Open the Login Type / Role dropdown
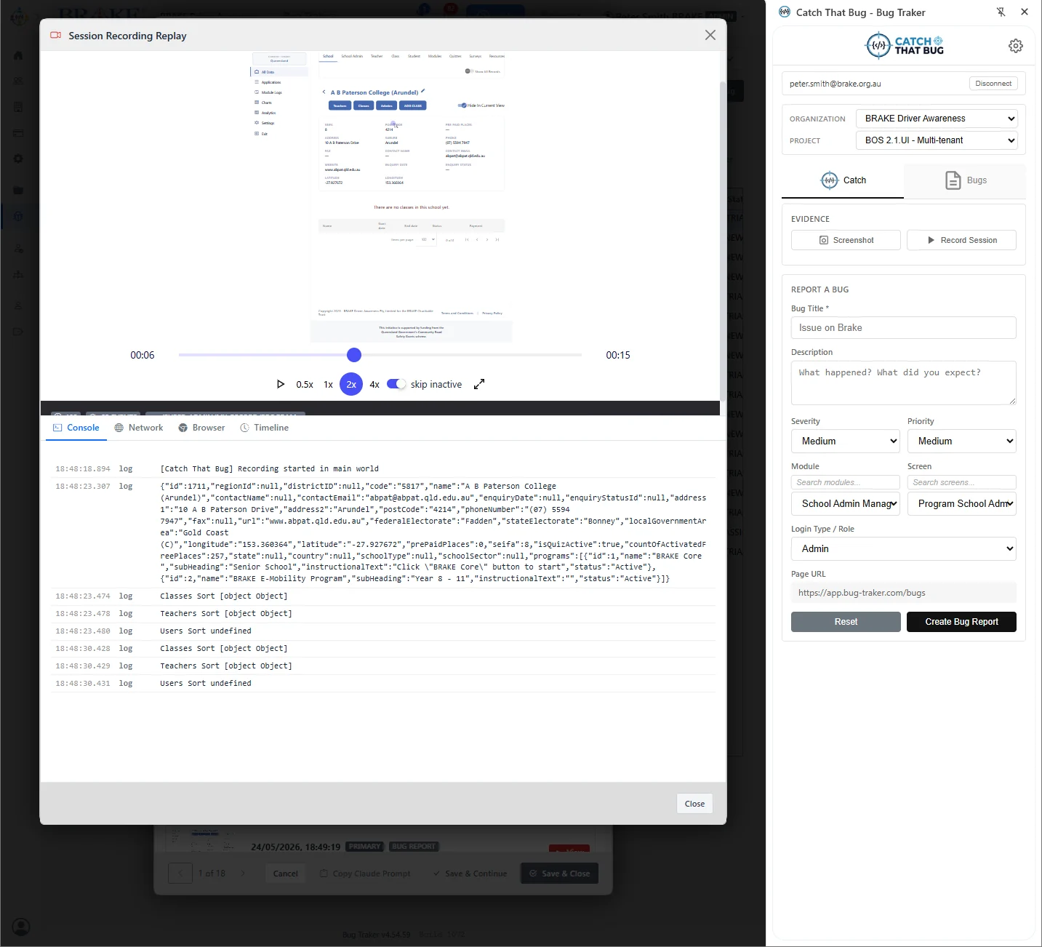The image size is (1042, 947). pos(903,548)
